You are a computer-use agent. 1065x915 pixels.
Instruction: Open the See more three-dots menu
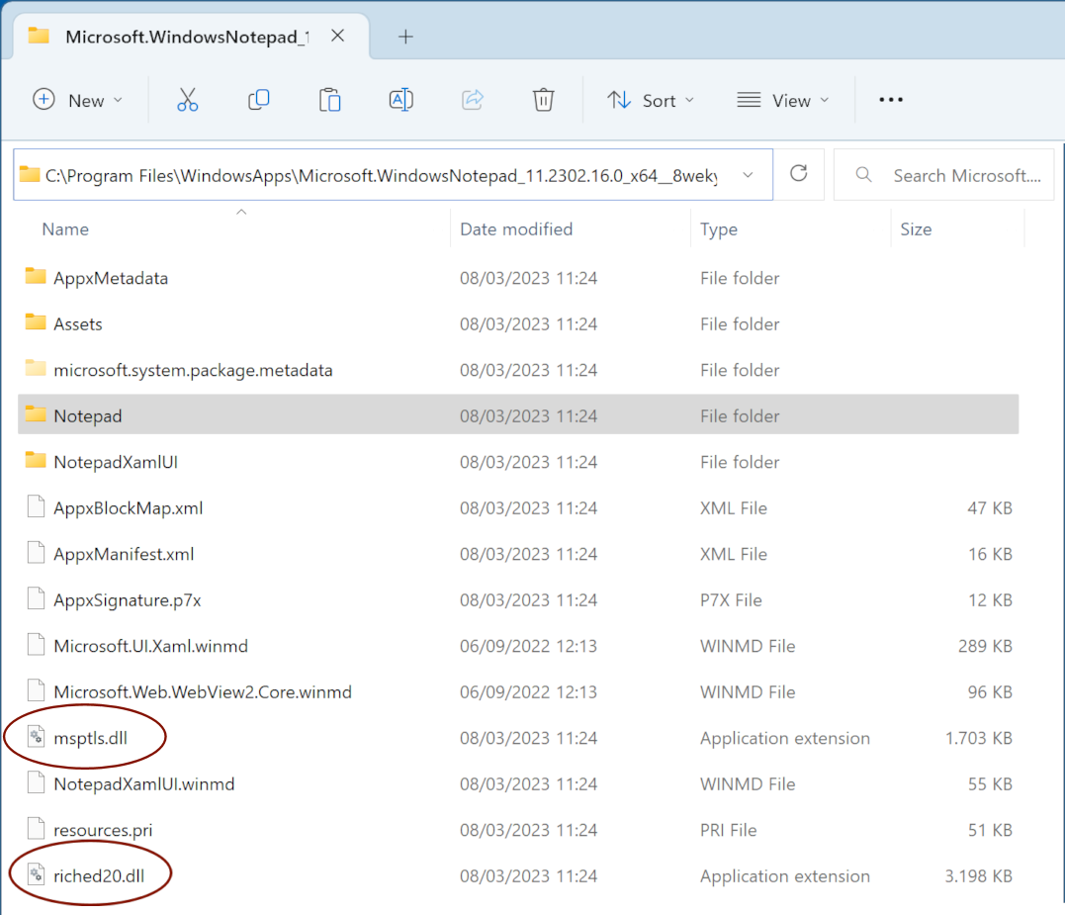click(890, 100)
